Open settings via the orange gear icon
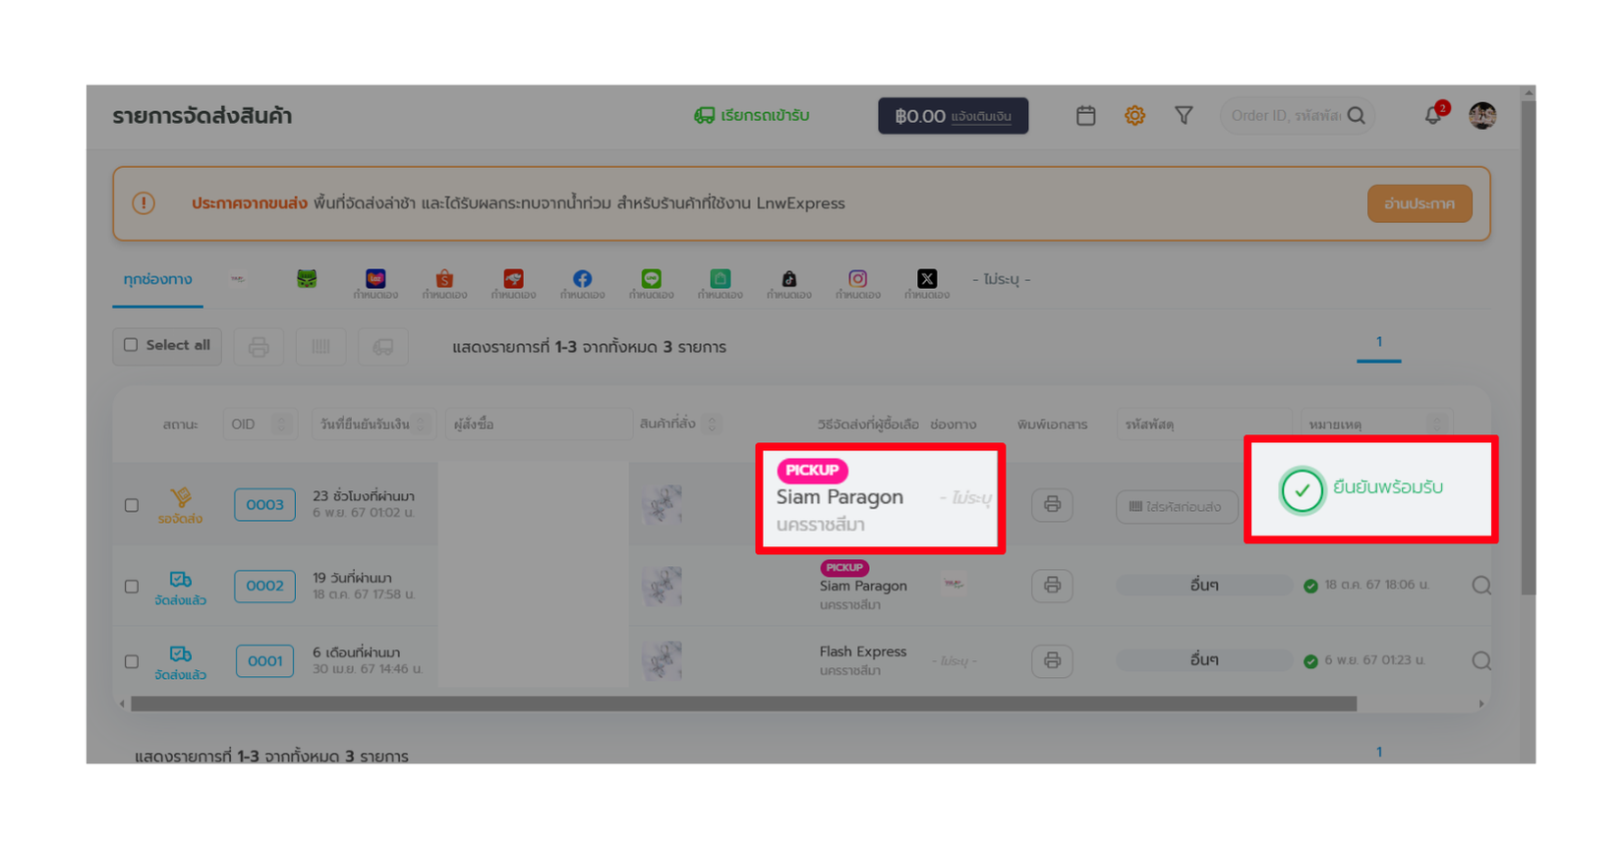This screenshot has height=848, width=1622. [1134, 116]
